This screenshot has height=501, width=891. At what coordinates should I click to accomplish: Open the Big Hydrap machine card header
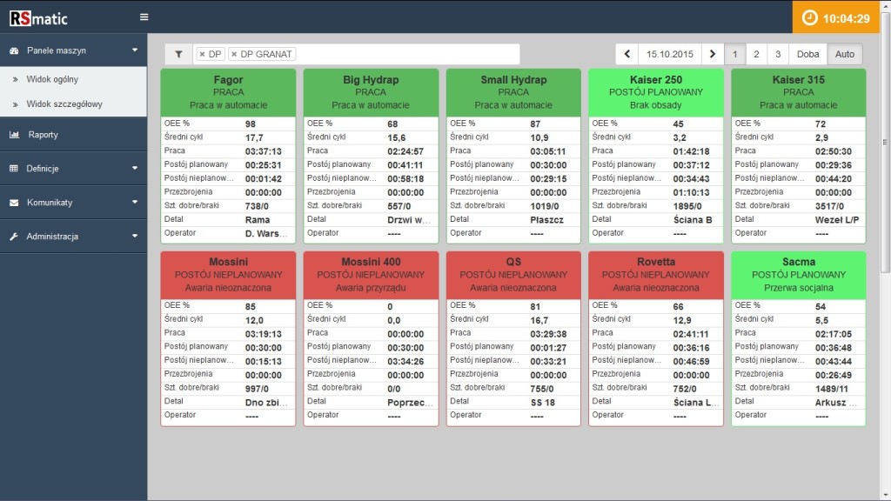coord(371,92)
